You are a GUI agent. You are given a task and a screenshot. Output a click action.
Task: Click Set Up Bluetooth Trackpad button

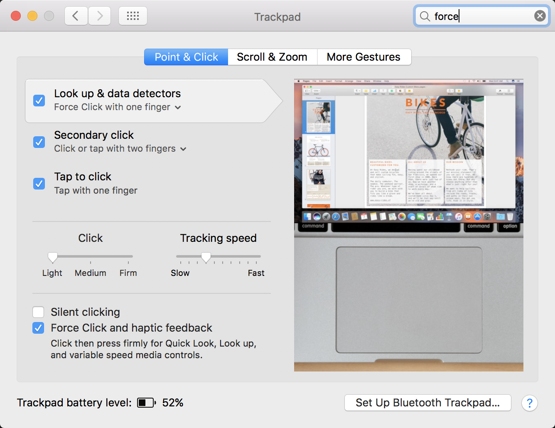(427, 403)
